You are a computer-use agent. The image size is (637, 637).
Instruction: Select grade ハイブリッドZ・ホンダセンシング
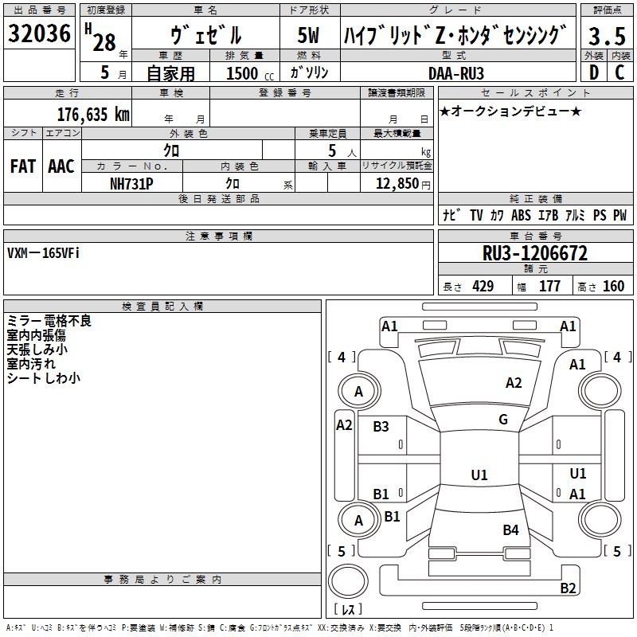[455, 35]
